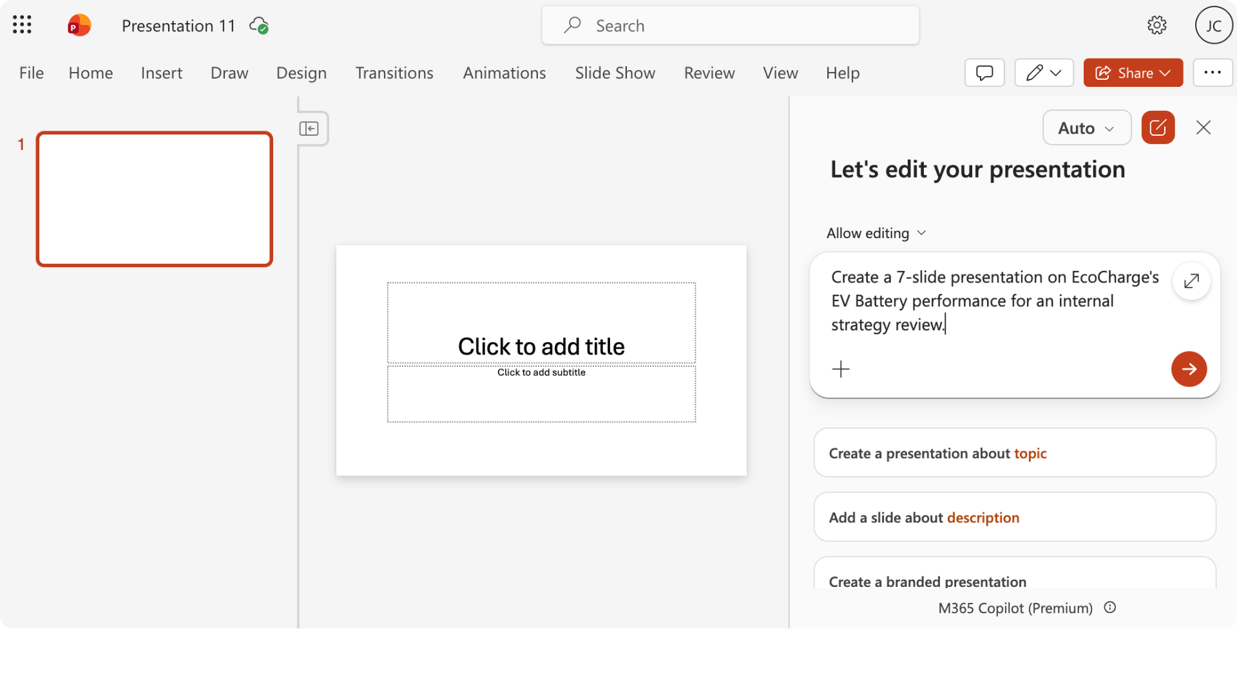Image resolution: width=1237 pixels, height=695 pixels.
Task: Click the Presentation 11 file name
Action: (x=178, y=26)
